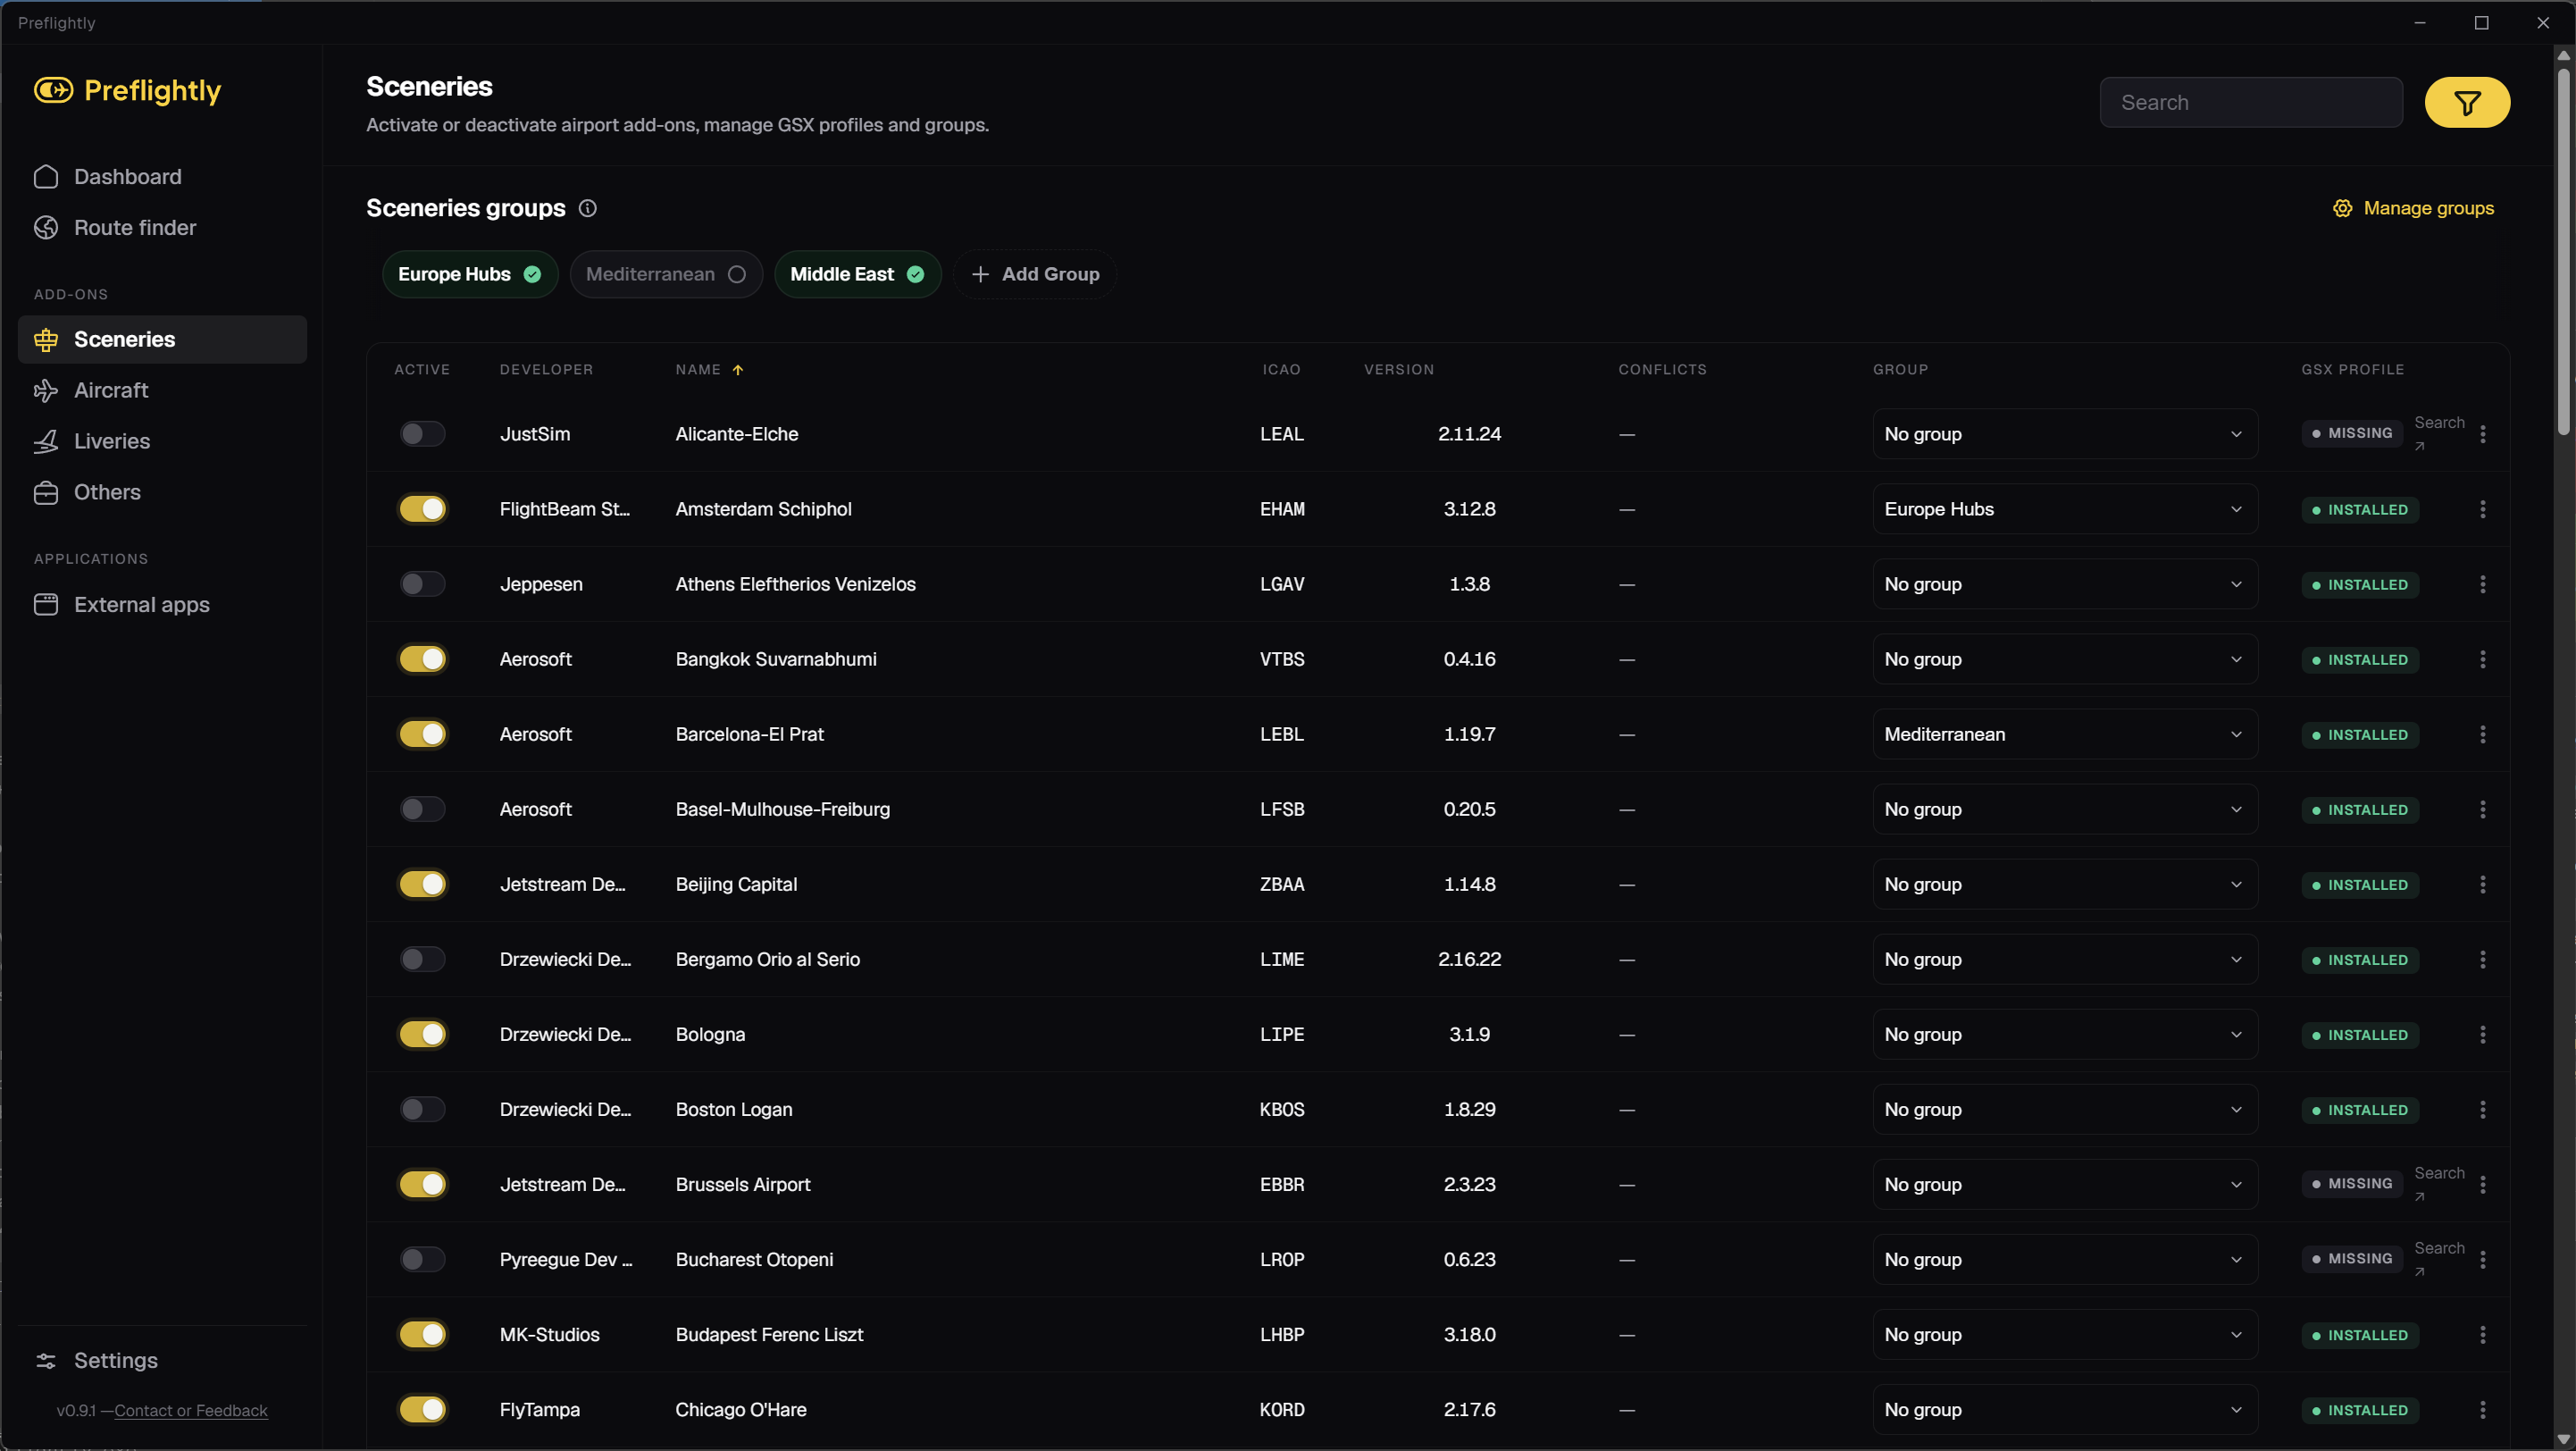Open External apps in the sidebar
The image size is (2576, 1451).
(x=162, y=604)
